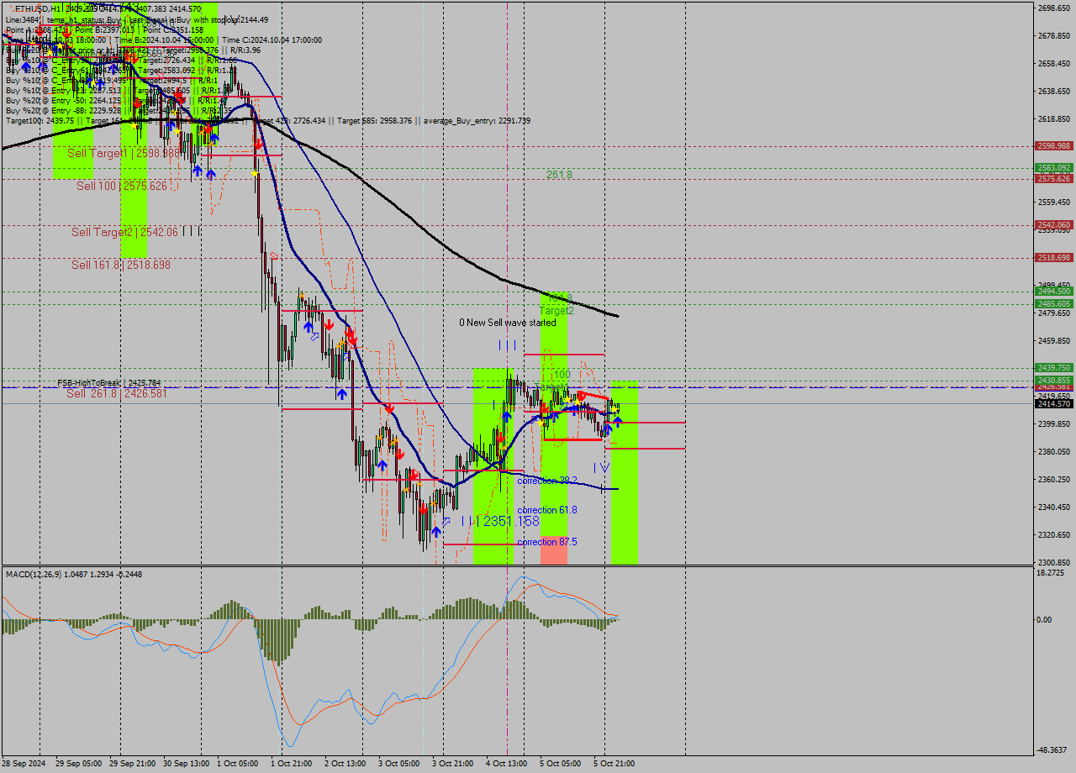The height and width of the screenshot is (773, 1076).
Task: Click the 2638.650 price axis label
Action: pos(1054,91)
